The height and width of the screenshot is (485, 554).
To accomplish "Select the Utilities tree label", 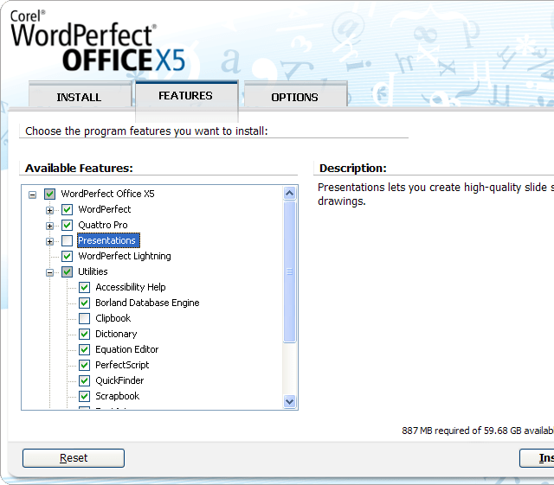I will coord(93,271).
